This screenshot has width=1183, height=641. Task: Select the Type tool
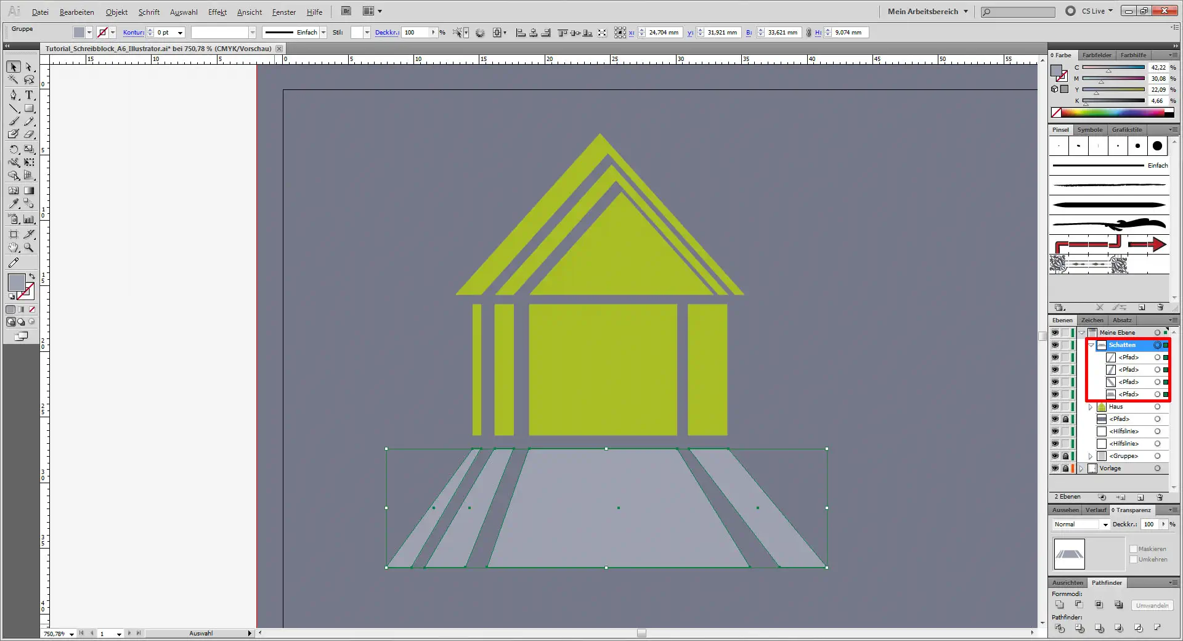click(x=28, y=96)
